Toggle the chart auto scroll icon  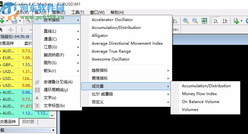[216, 21]
